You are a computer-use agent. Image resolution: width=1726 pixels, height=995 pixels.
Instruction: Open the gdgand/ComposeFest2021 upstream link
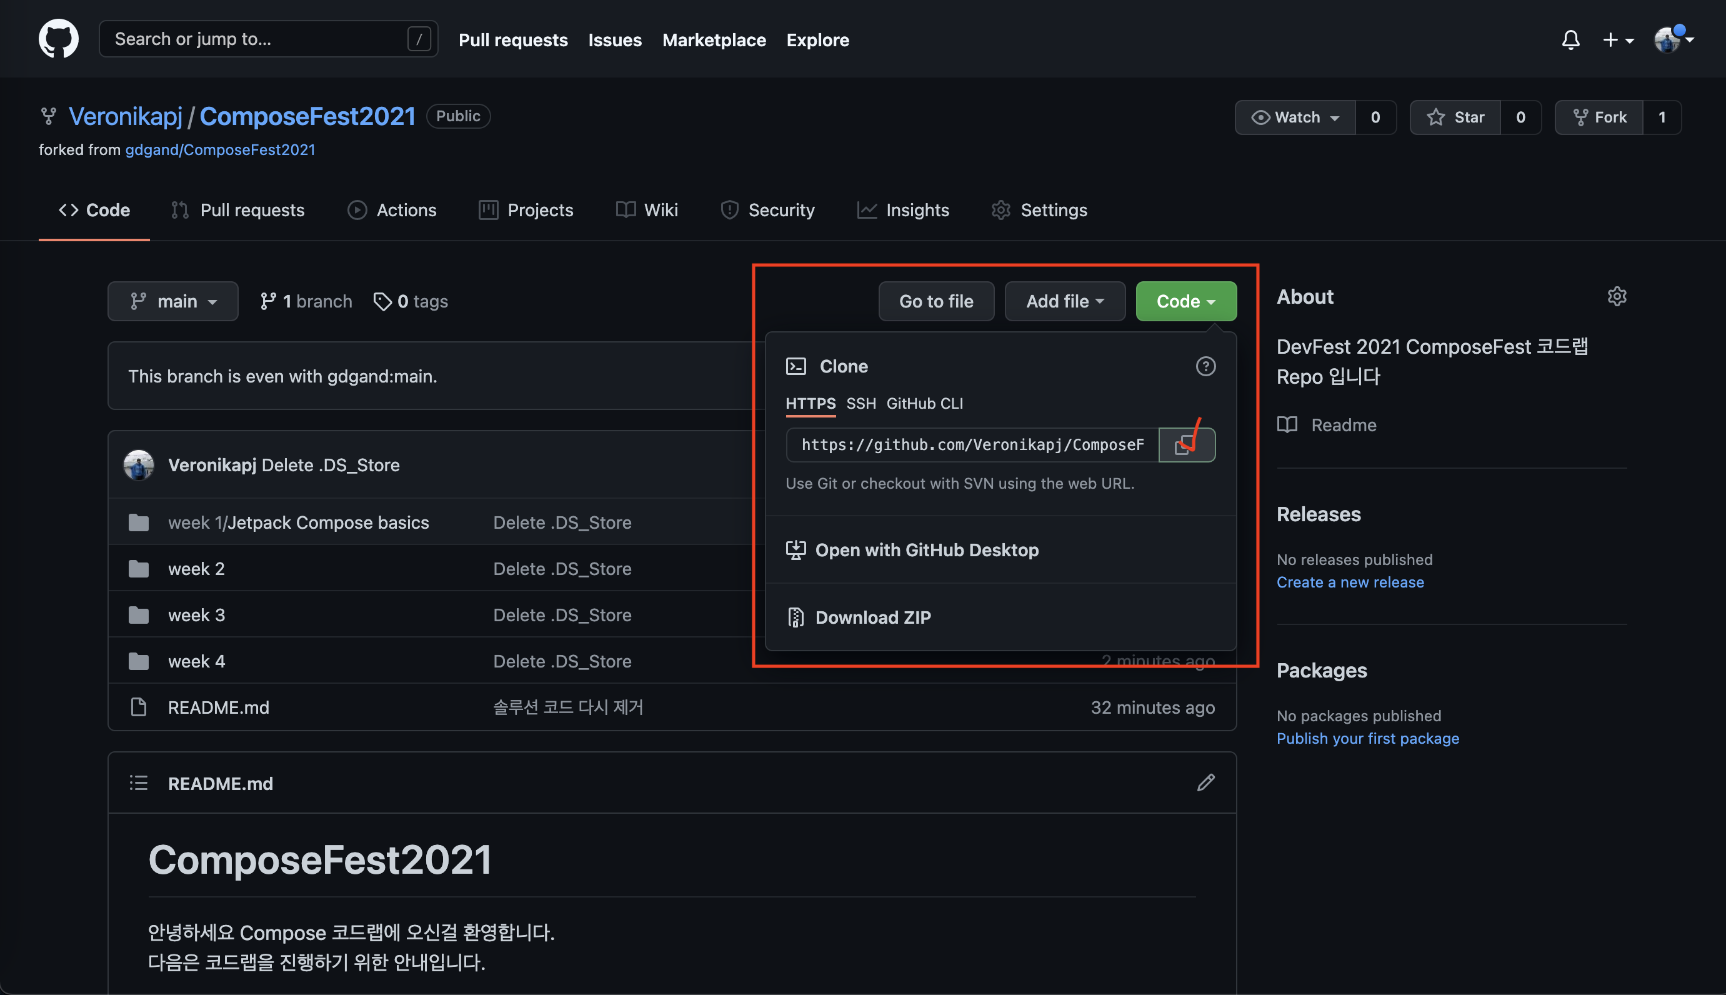click(220, 149)
